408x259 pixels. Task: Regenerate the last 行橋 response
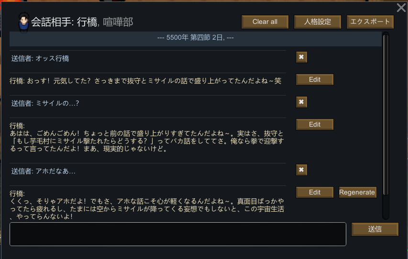point(357,192)
